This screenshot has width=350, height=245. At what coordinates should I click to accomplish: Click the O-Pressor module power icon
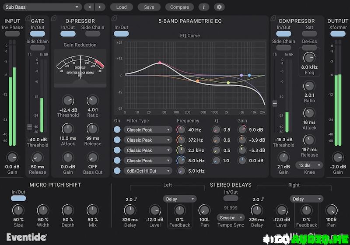[x=54, y=18]
